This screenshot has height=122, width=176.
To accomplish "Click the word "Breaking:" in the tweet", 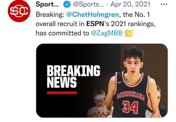I will [x=50, y=14].
